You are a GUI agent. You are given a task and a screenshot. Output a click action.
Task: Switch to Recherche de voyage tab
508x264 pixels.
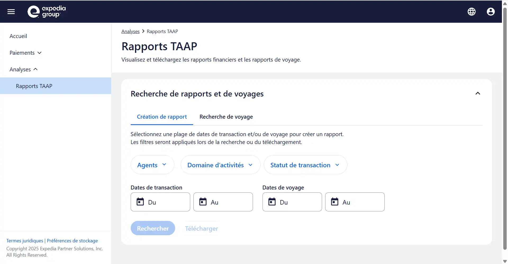tap(226, 117)
